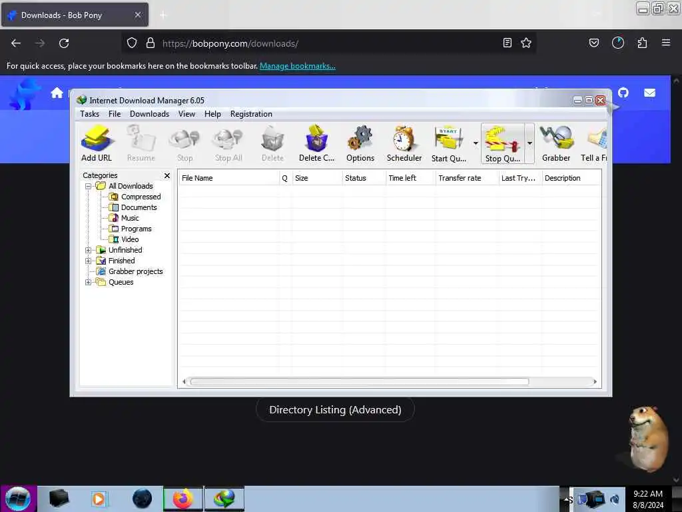Open the Registration menu

251,114
